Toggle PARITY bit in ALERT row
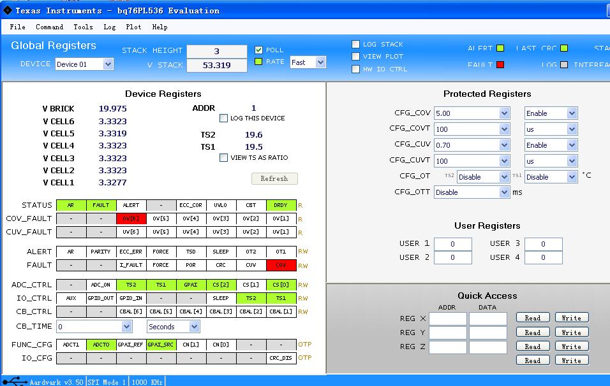Viewport: 610px width, 386px height. point(101,252)
